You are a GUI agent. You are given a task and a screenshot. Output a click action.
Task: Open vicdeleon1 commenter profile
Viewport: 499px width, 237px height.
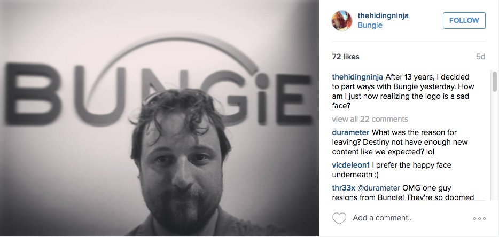coord(350,165)
